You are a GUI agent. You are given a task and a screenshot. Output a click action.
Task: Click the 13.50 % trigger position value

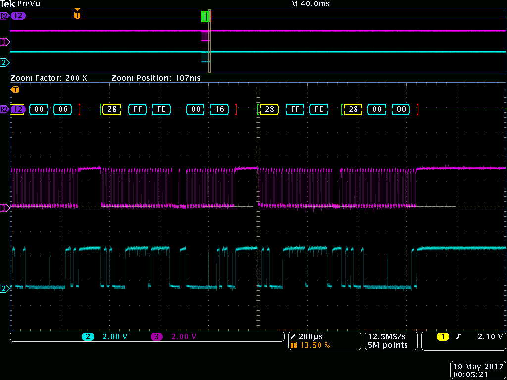(x=315, y=345)
